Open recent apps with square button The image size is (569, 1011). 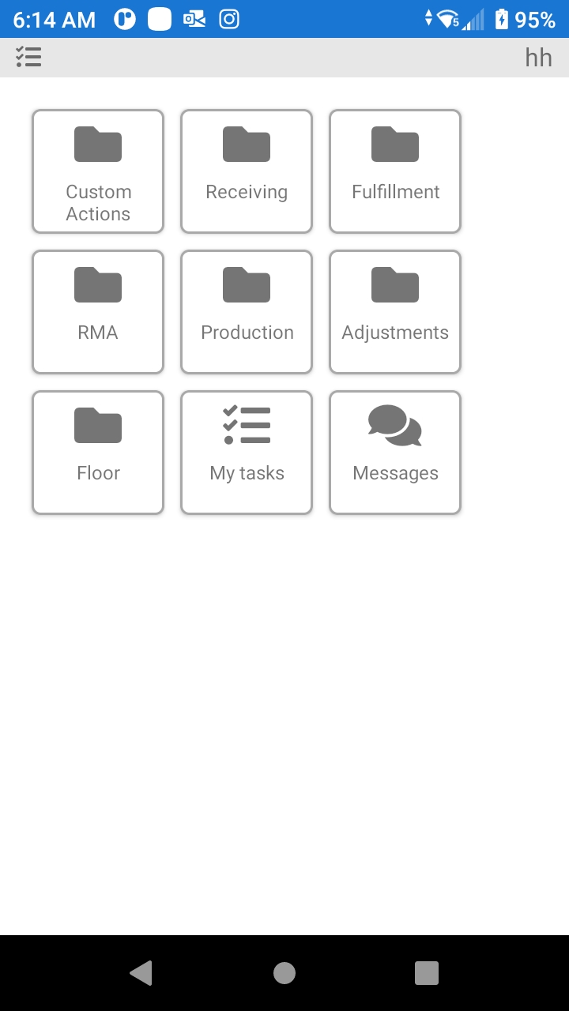(x=427, y=973)
